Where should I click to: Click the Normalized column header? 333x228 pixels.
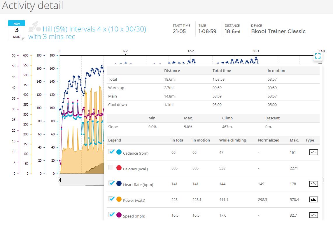(269, 140)
